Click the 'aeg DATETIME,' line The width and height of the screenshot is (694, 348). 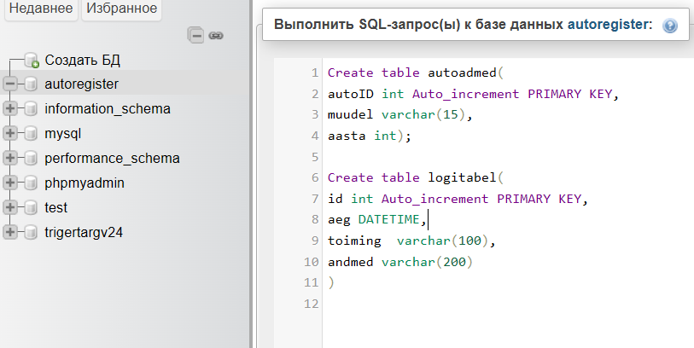pyautogui.click(x=377, y=220)
